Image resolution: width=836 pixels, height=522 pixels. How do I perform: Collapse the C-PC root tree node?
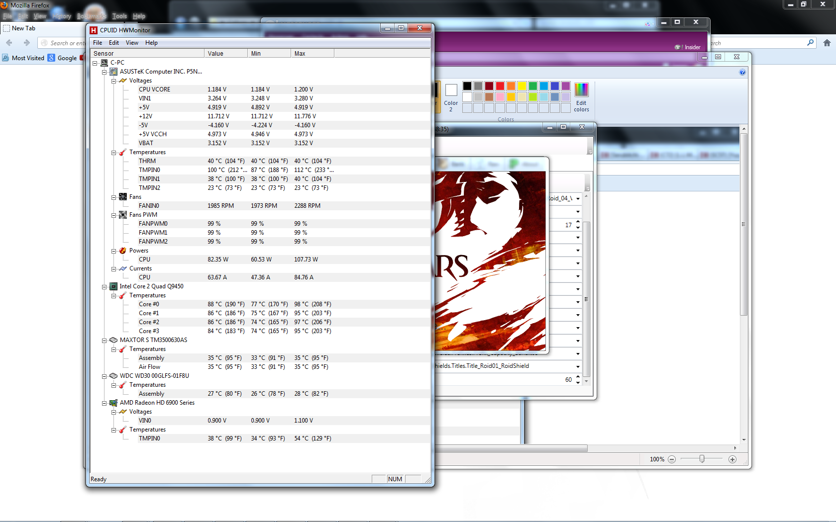pyautogui.click(x=95, y=63)
